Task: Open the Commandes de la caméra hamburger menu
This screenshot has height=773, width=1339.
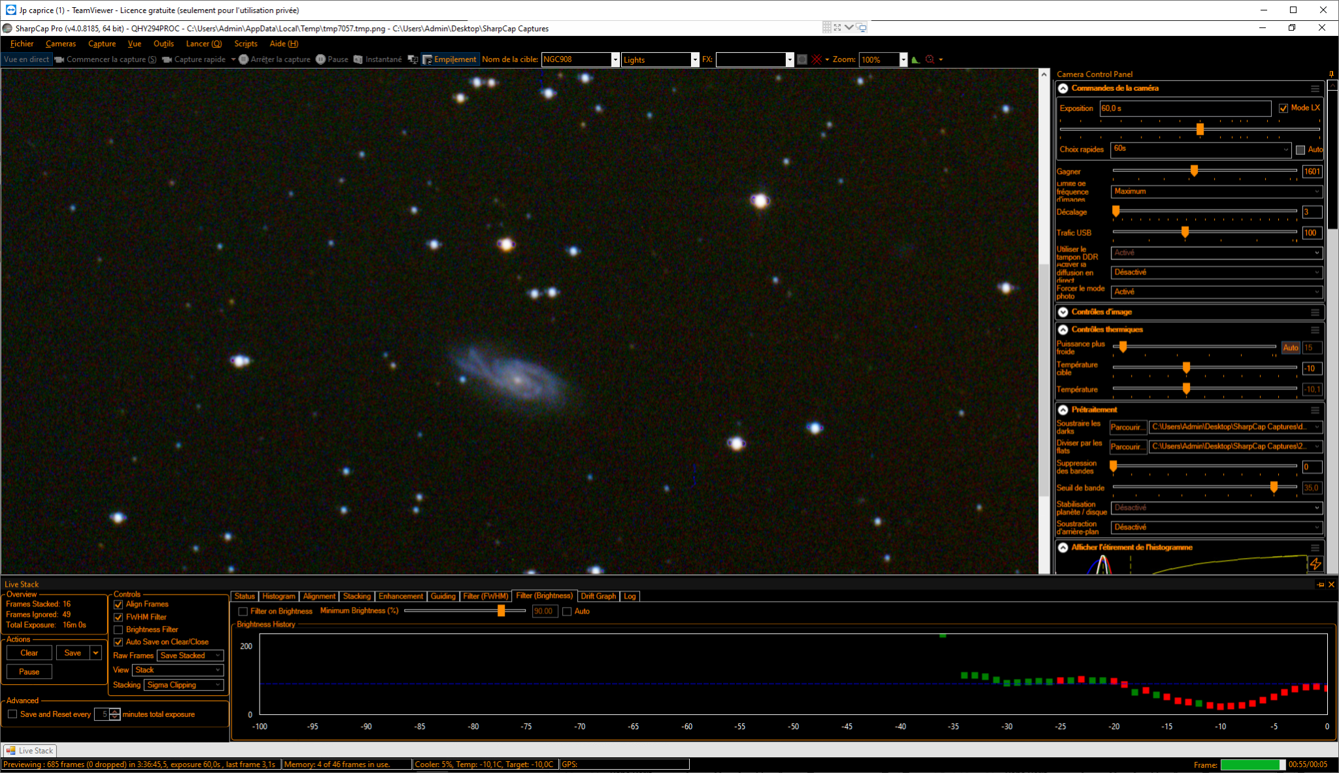Action: [1315, 88]
